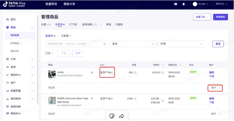
Task: Click the 新增商品 purple button
Action: (x=220, y=17)
